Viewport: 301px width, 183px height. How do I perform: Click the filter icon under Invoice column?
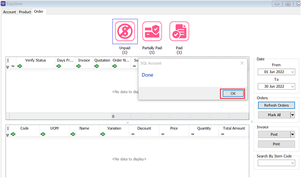(79, 66)
